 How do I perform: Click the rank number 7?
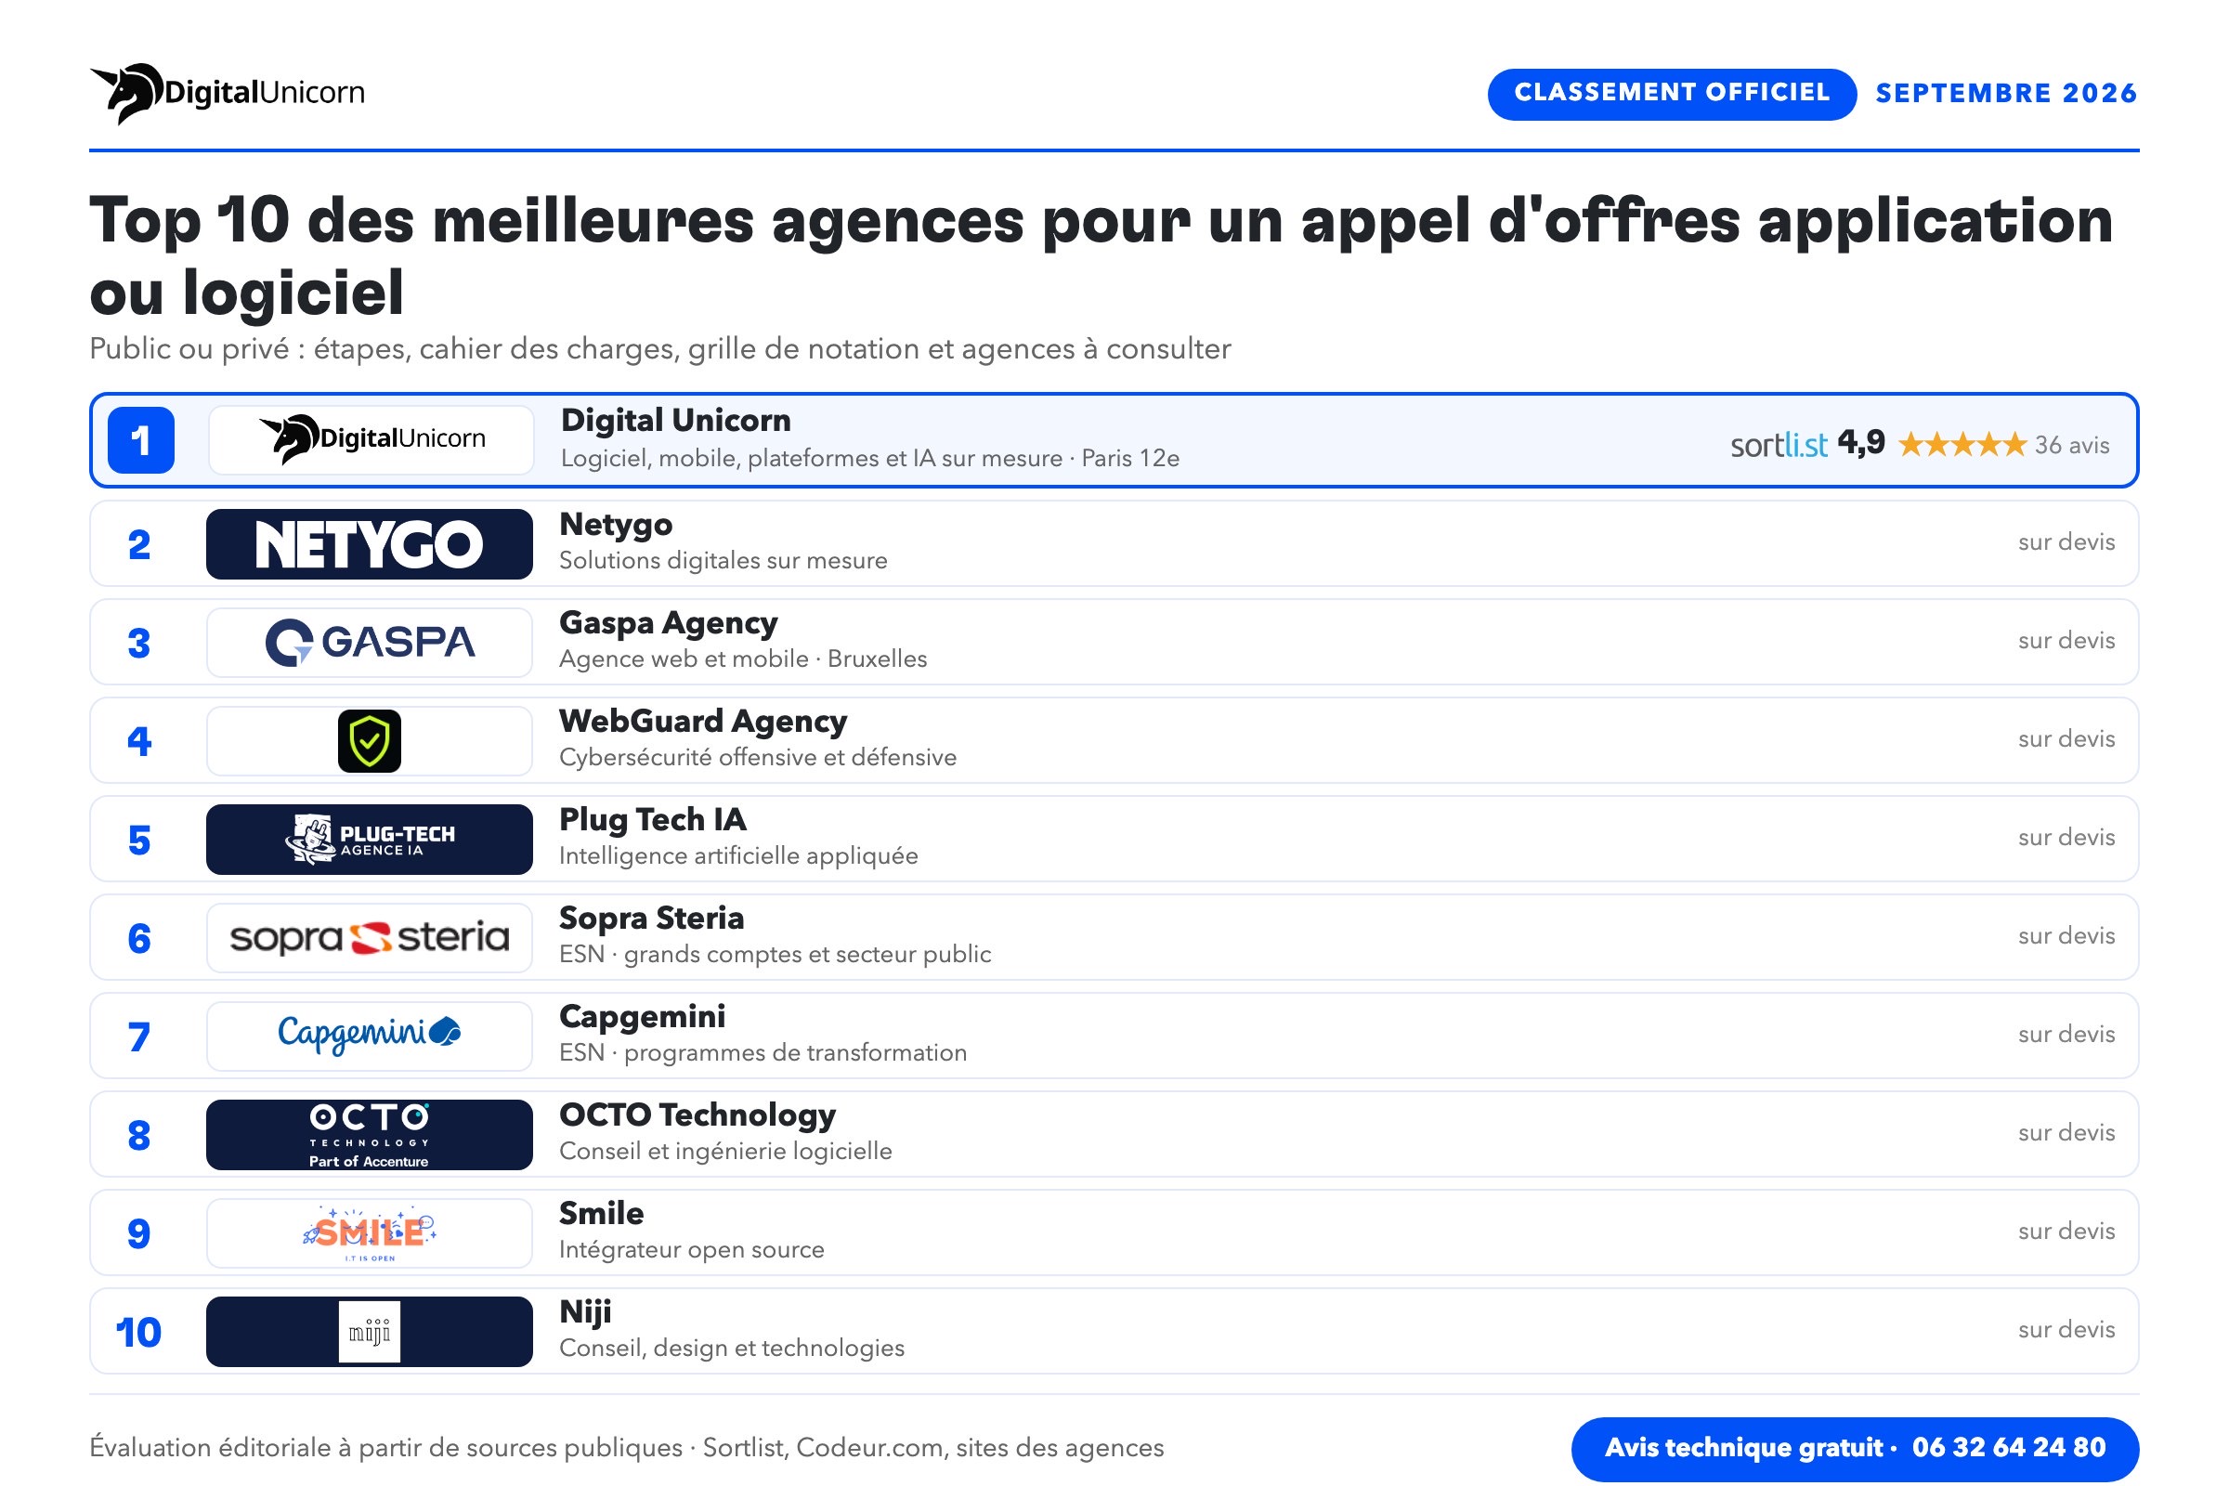click(139, 1037)
